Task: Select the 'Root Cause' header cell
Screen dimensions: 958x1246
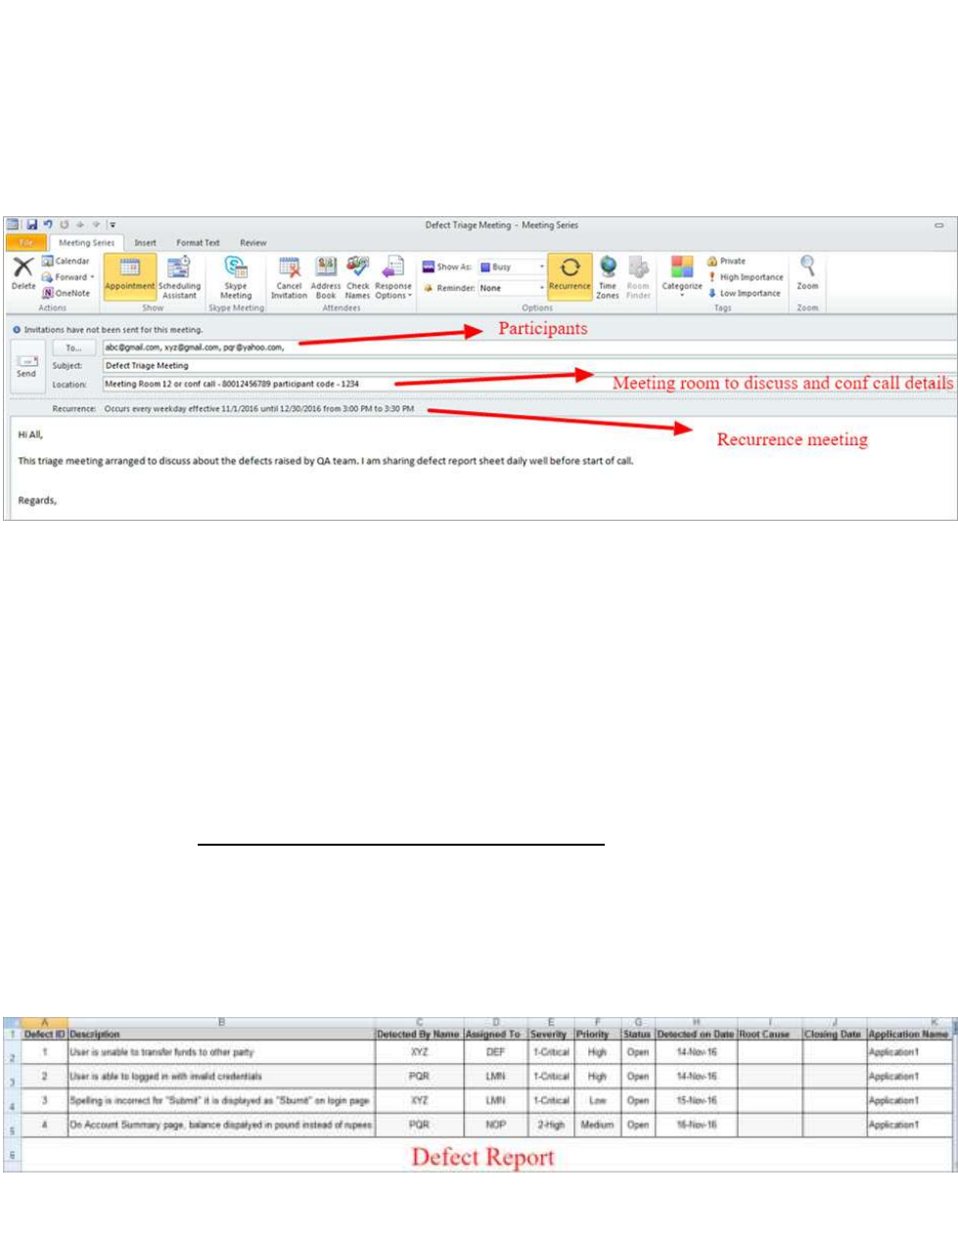Action: (769, 1034)
